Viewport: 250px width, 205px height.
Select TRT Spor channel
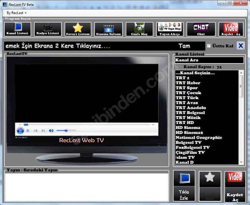(207, 88)
